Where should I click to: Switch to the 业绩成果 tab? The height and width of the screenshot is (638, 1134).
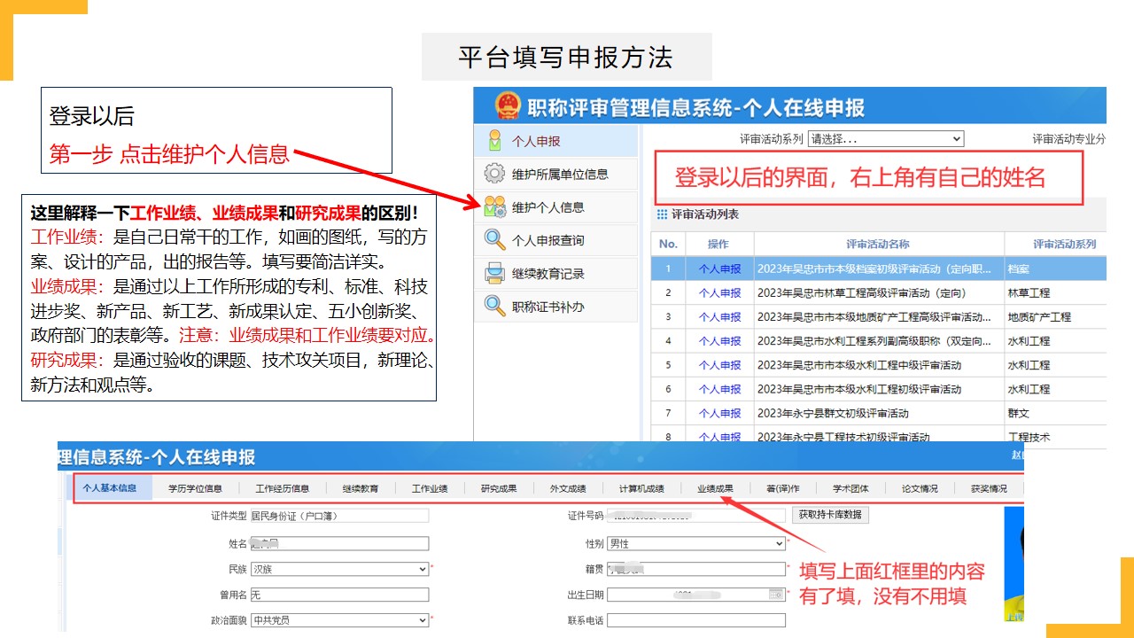[715, 488]
